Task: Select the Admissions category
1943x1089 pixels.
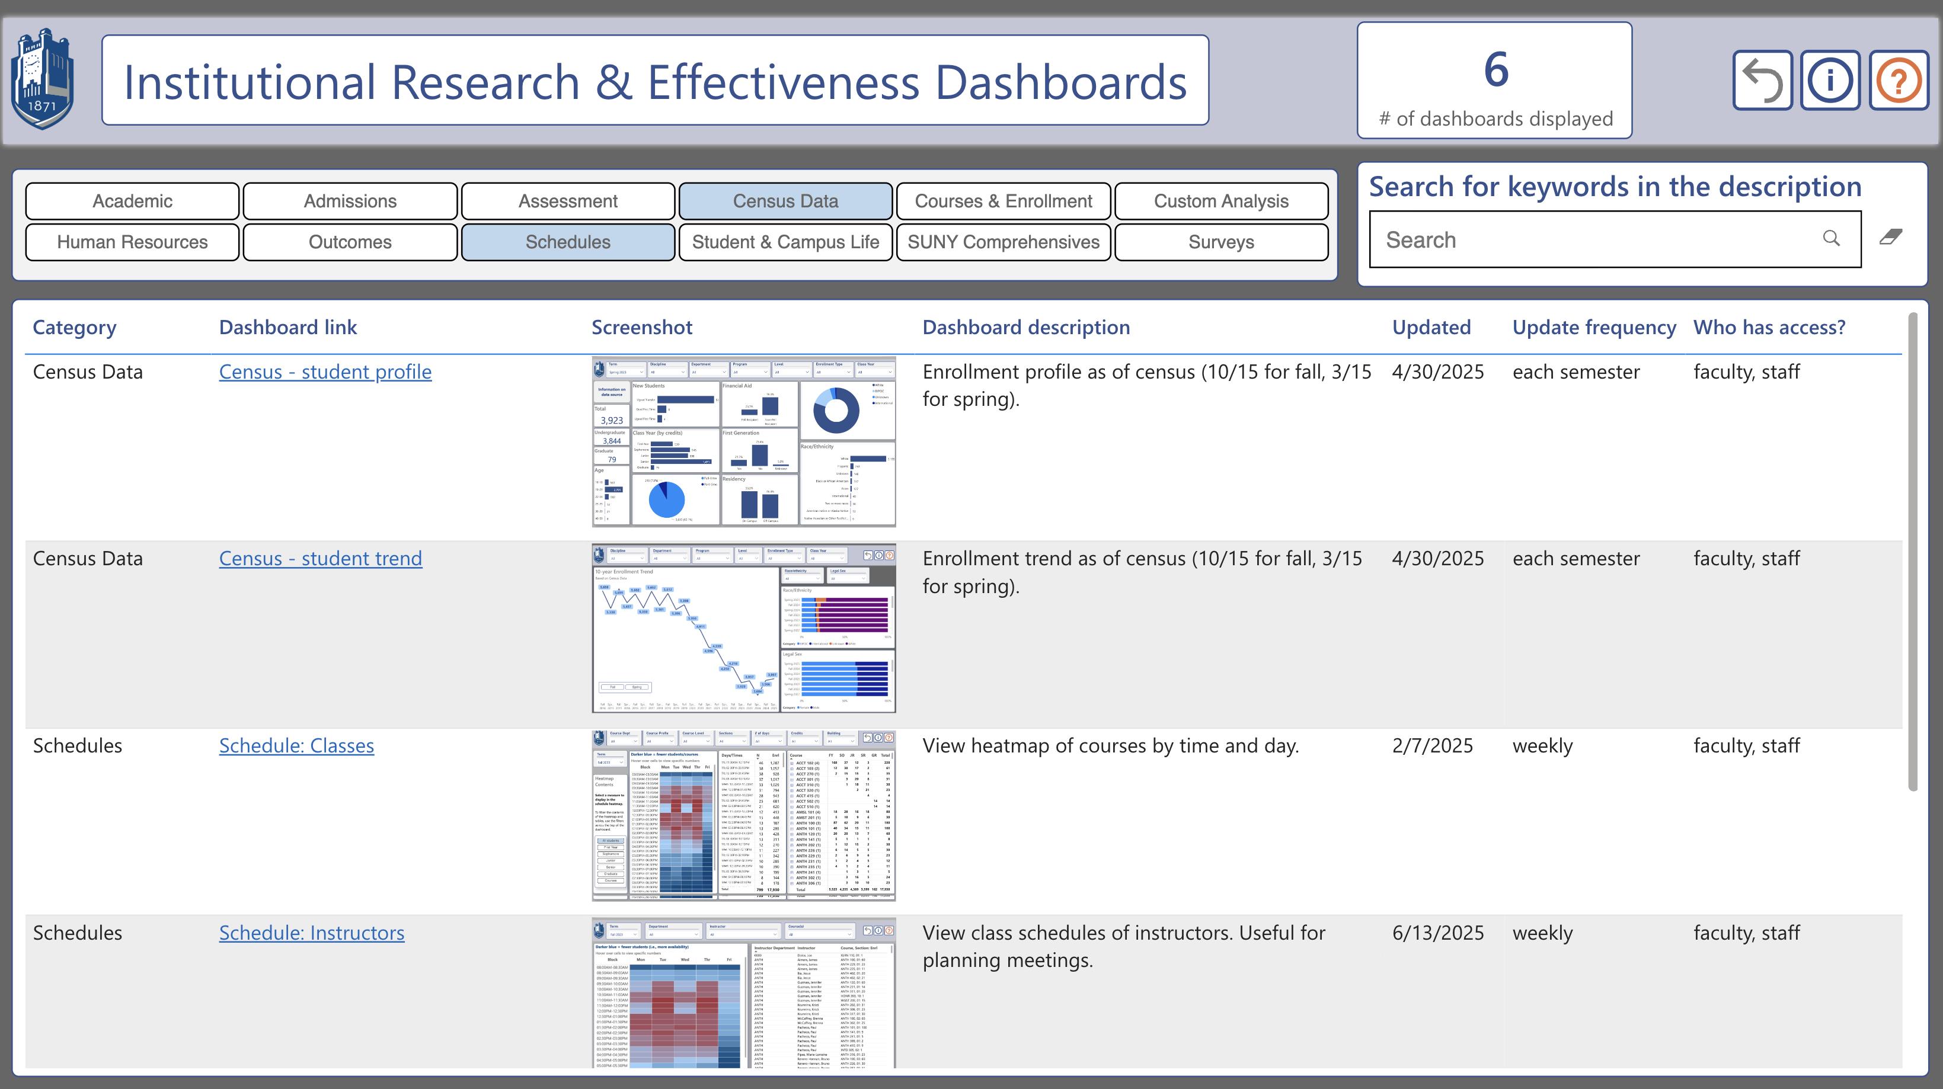Action: click(x=350, y=201)
